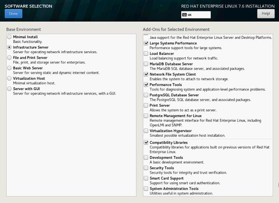Click 'Enables the system to attach to network storage.'
The height and width of the screenshot is (203, 279).
pos(189,79)
